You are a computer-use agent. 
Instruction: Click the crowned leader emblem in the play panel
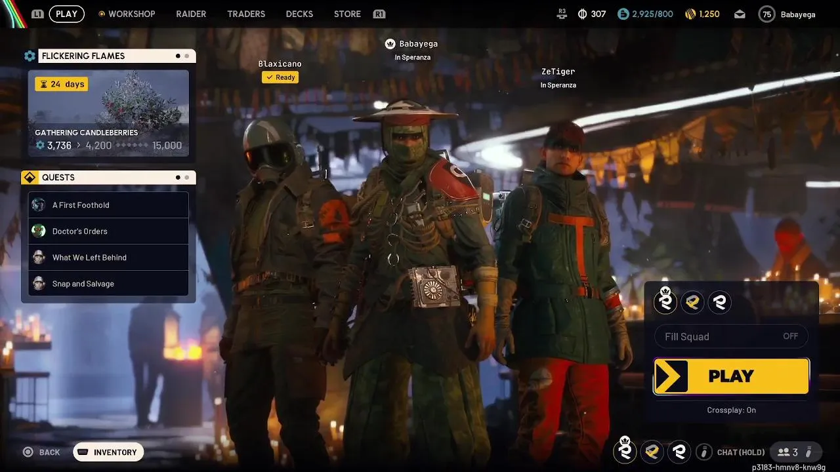pos(665,301)
